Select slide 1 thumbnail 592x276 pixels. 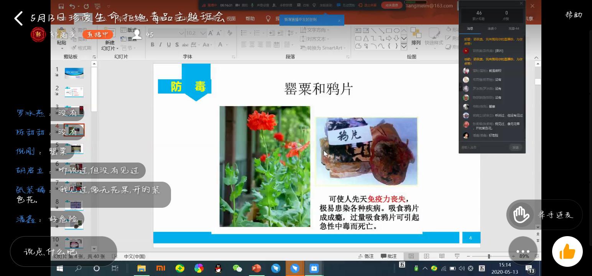tap(74, 73)
